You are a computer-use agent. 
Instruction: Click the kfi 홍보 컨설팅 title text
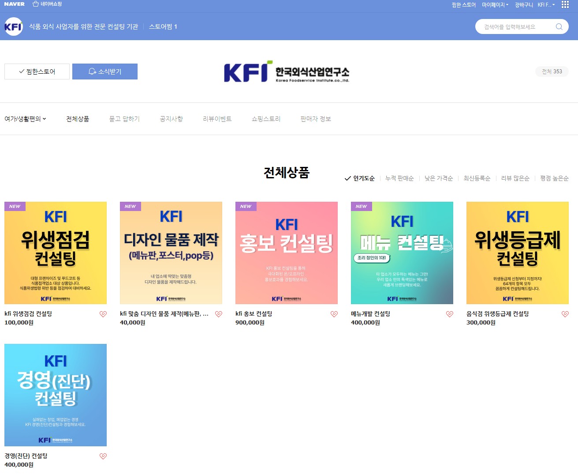coord(254,314)
